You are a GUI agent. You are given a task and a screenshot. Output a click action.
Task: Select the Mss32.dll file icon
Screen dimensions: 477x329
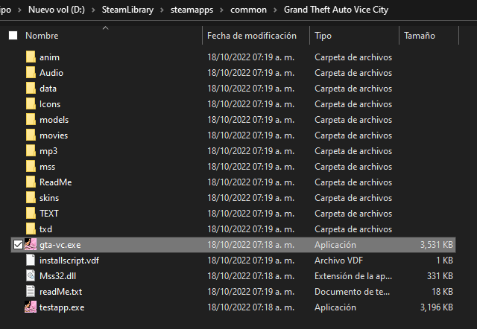point(31,276)
